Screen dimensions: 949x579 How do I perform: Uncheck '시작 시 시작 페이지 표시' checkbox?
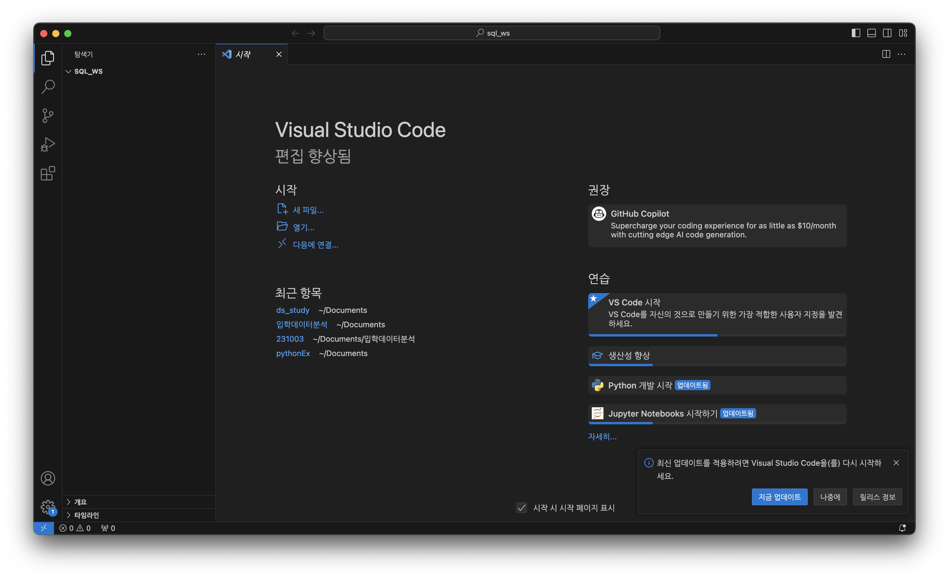522,507
